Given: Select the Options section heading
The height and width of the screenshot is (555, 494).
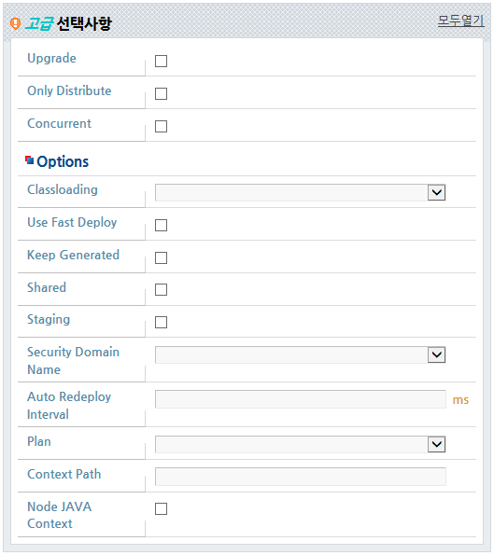Looking at the screenshot, I should pos(63,161).
